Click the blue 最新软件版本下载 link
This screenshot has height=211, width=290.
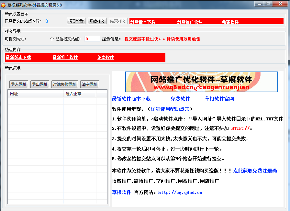(x=131, y=99)
